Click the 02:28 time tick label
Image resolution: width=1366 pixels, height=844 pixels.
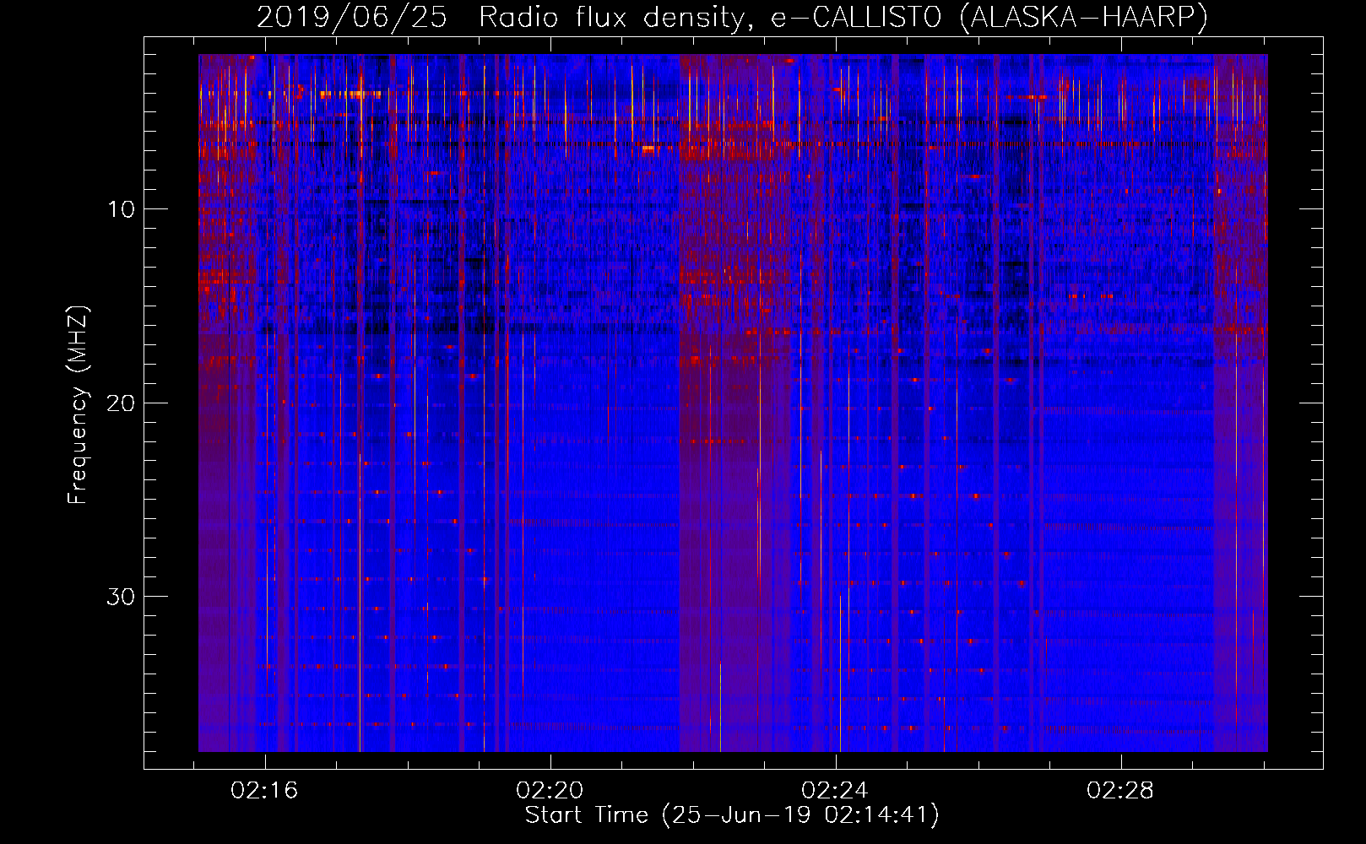(1120, 791)
